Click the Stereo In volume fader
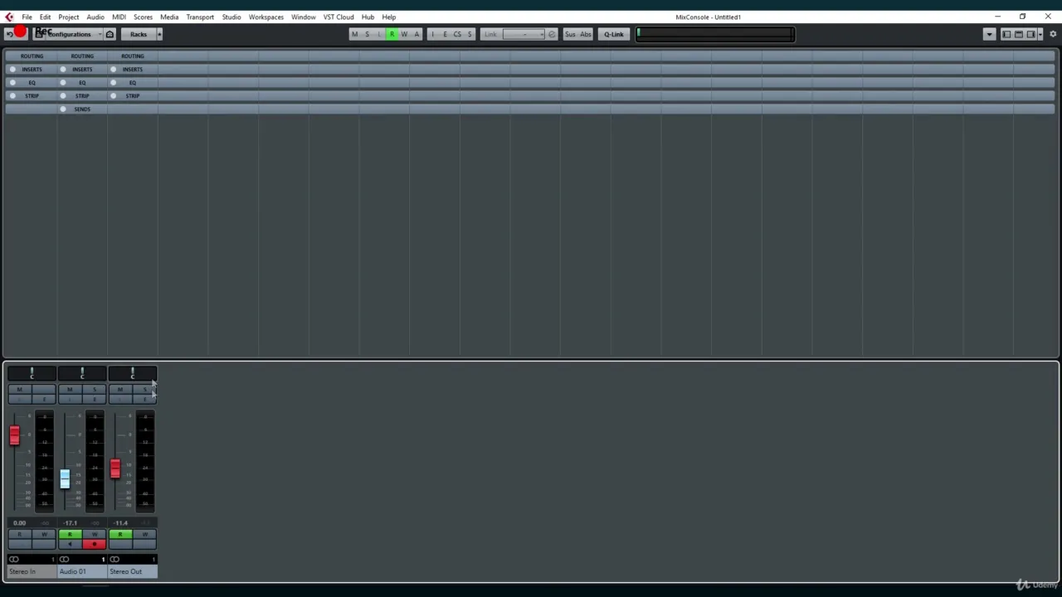 pyautogui.click(x=14, y=435)
